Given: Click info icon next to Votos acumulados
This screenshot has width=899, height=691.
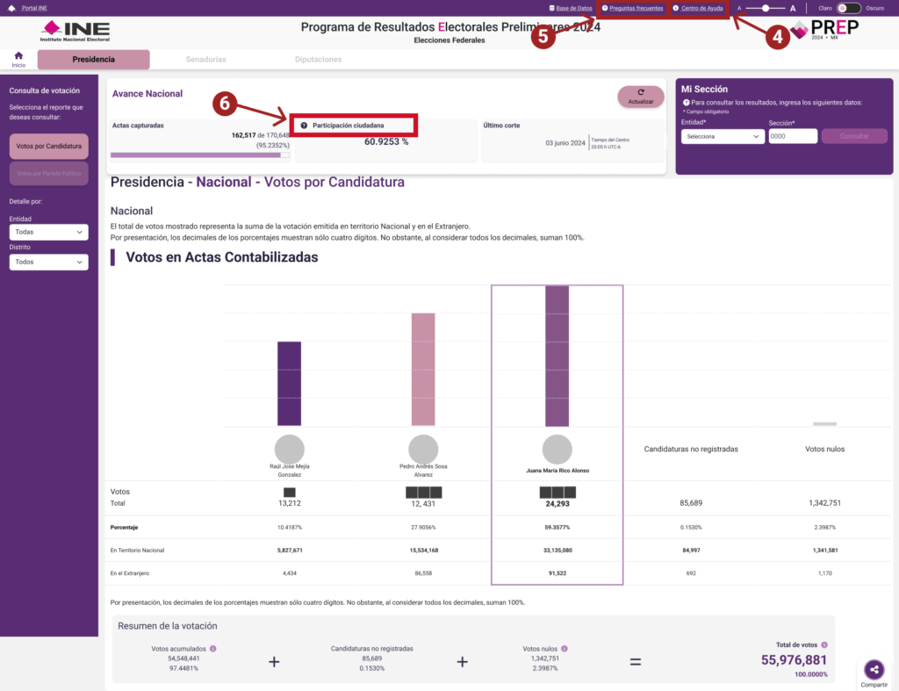Looking at the screenshot, I should [212, 649].
